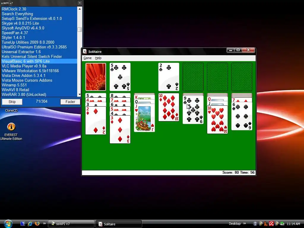This screenshot has width=304, height=228.
Task: Select the 10 of hearts card
Action: coord(217,120)
